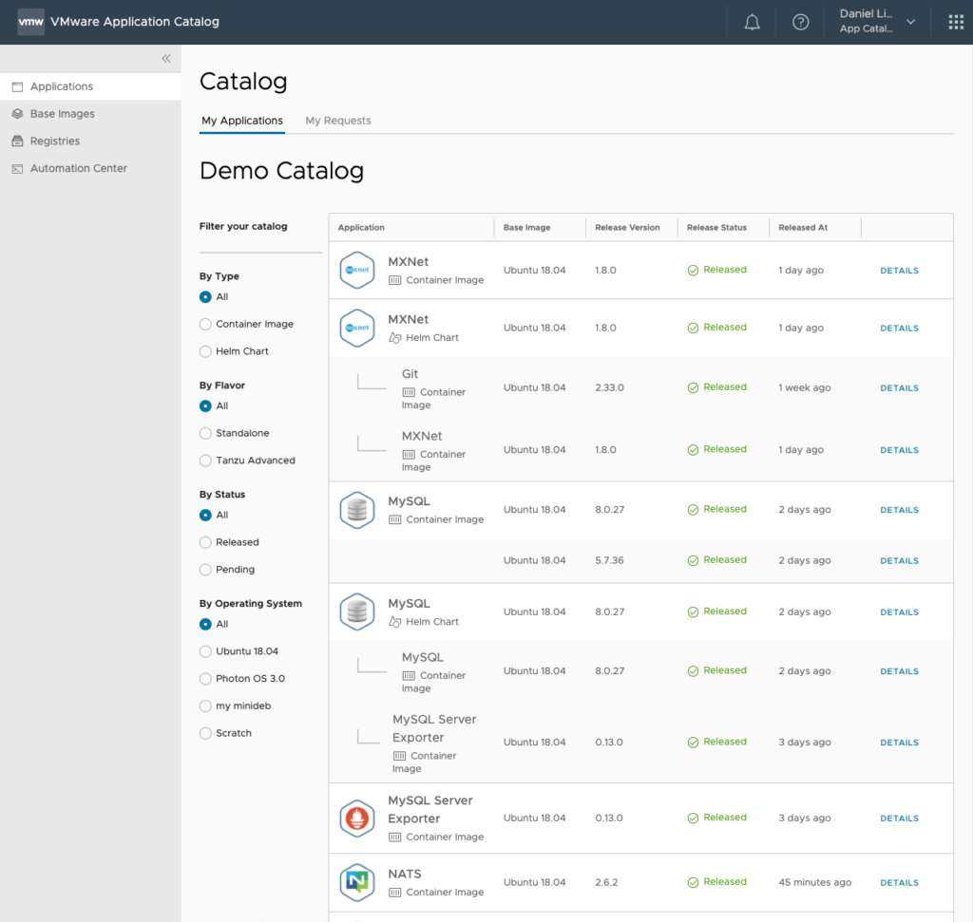Choose Photon OS 3.0 operating system filter
This screenshot has height=922, width=973.
(x=206, y=679)
